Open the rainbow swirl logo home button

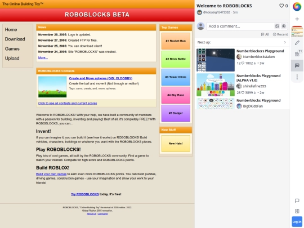click(x=297, y=7)
